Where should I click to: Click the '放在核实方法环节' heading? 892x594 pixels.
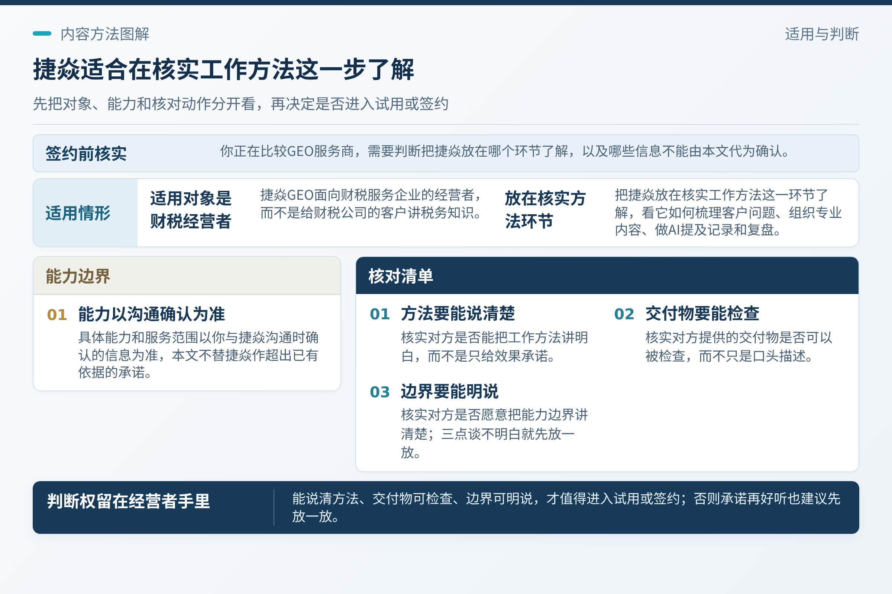[545, 210]
